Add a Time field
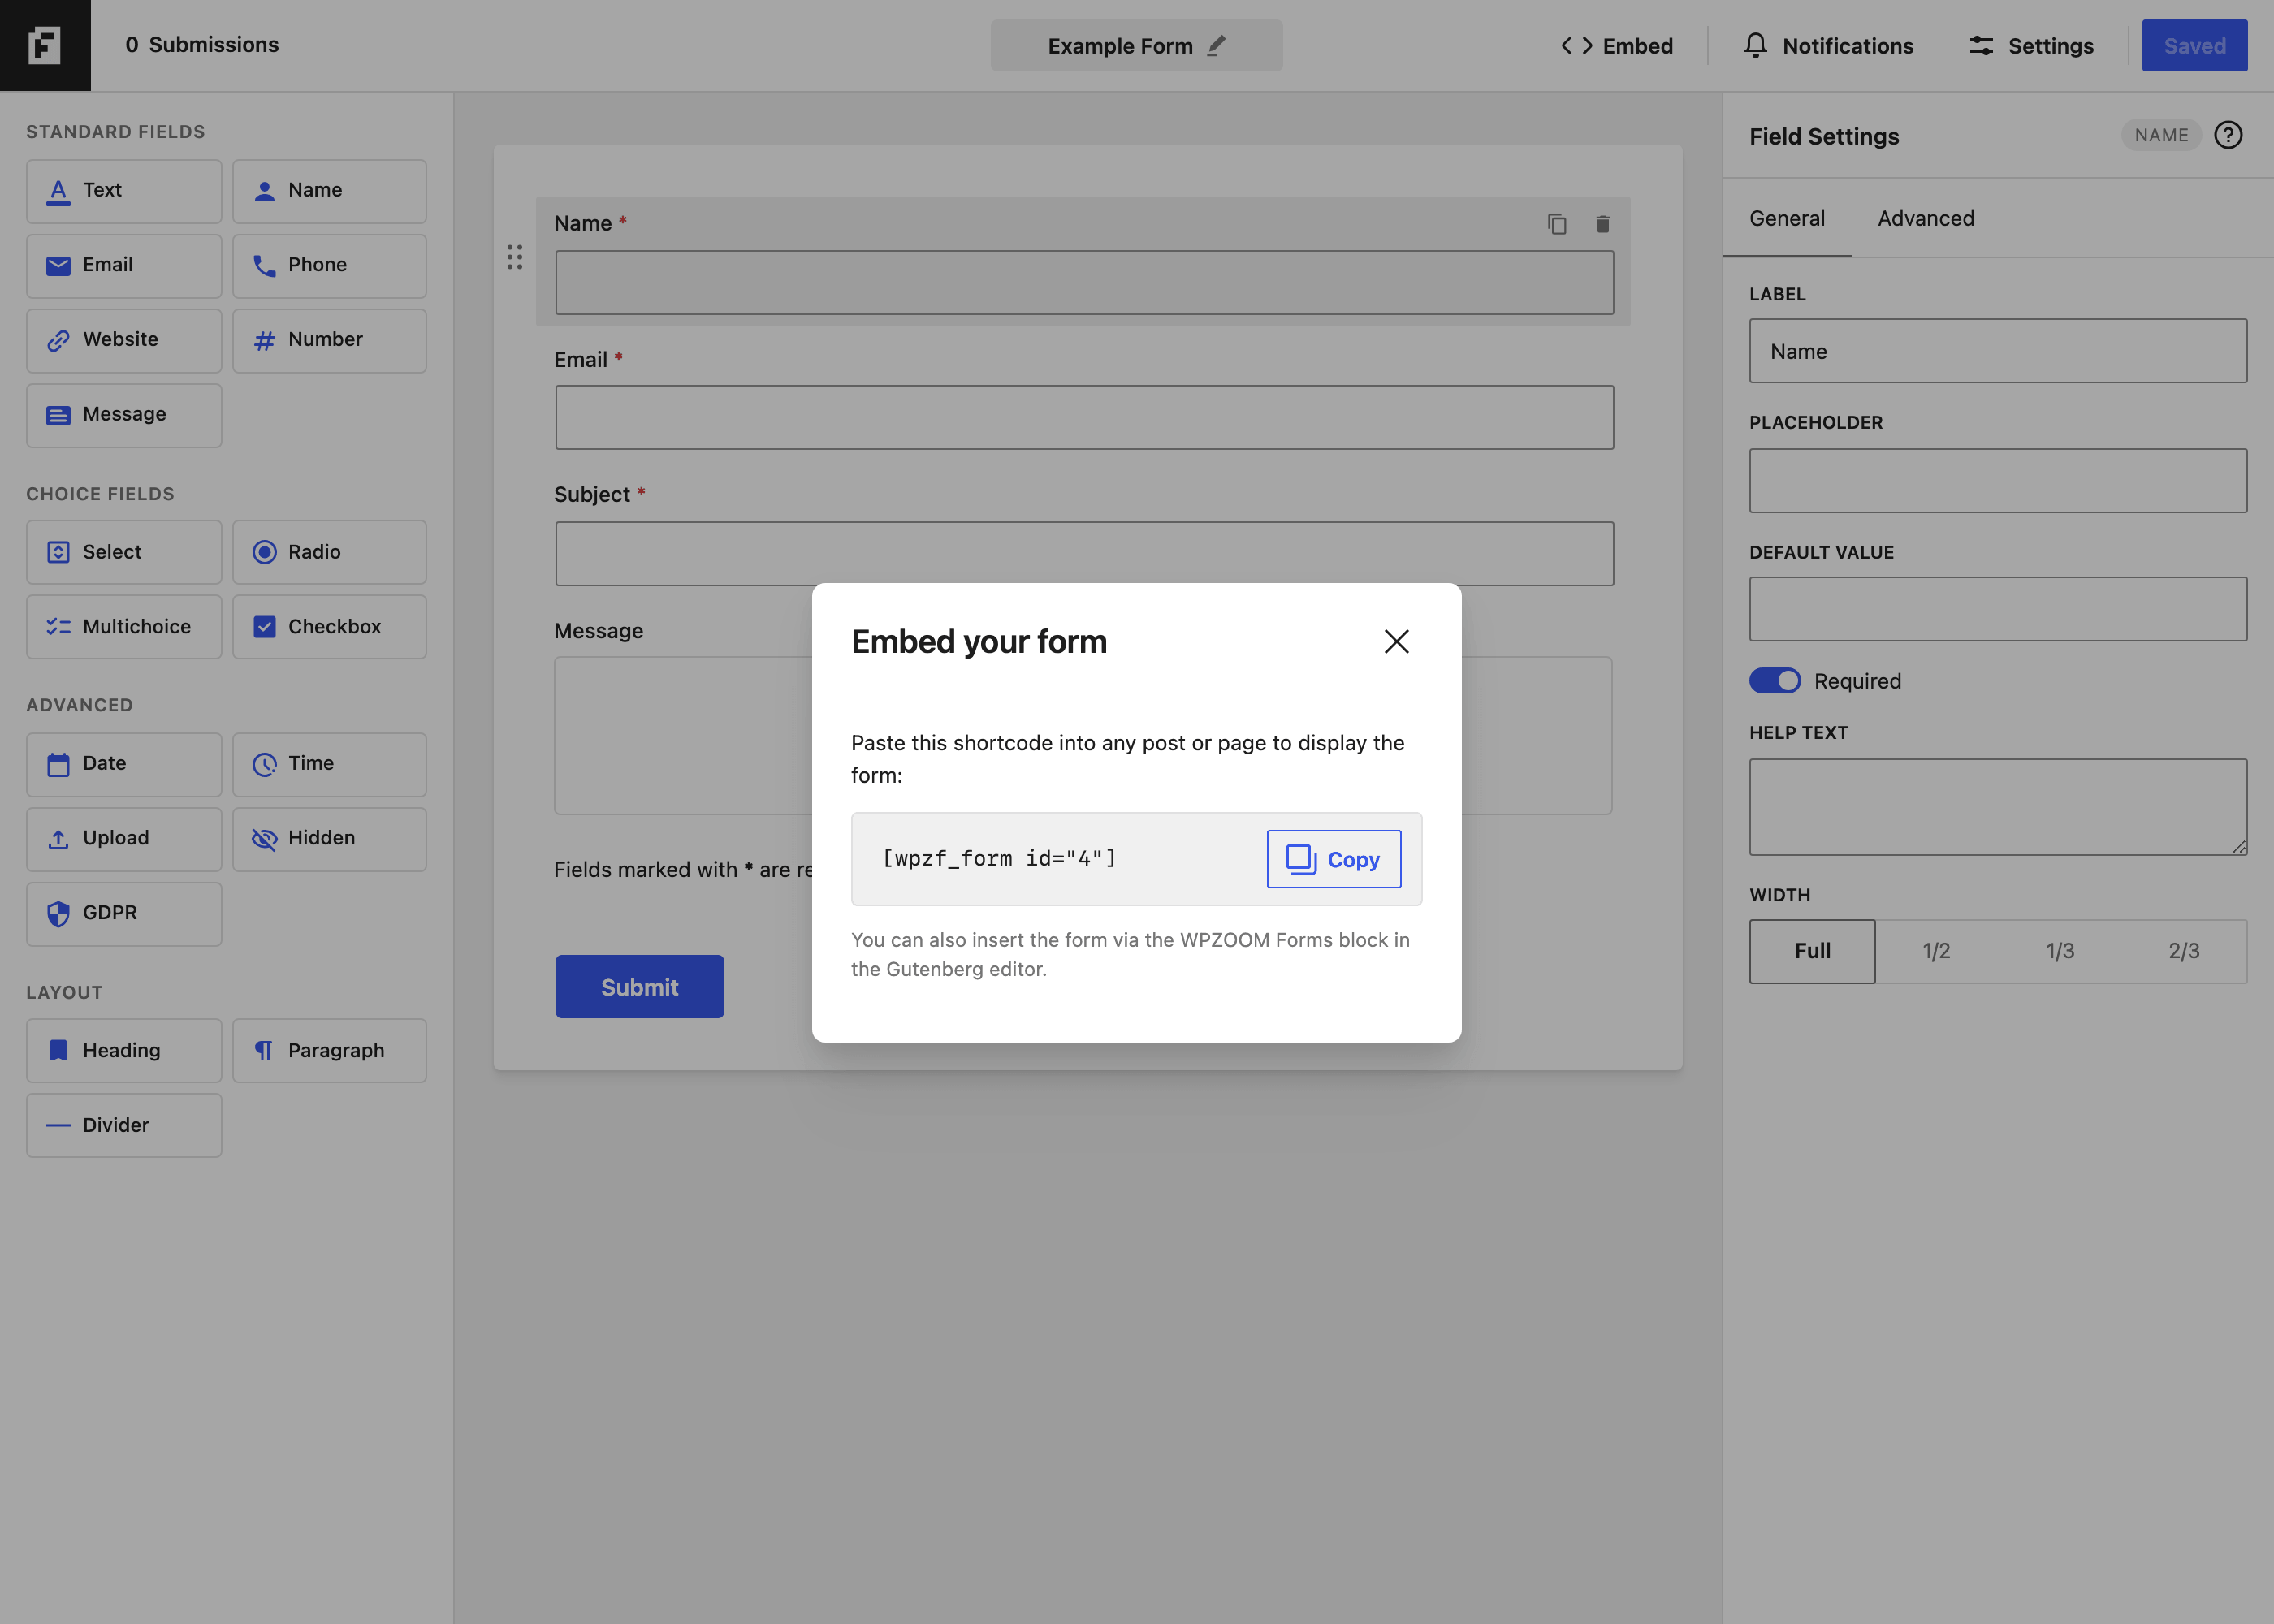 (329, 764)
